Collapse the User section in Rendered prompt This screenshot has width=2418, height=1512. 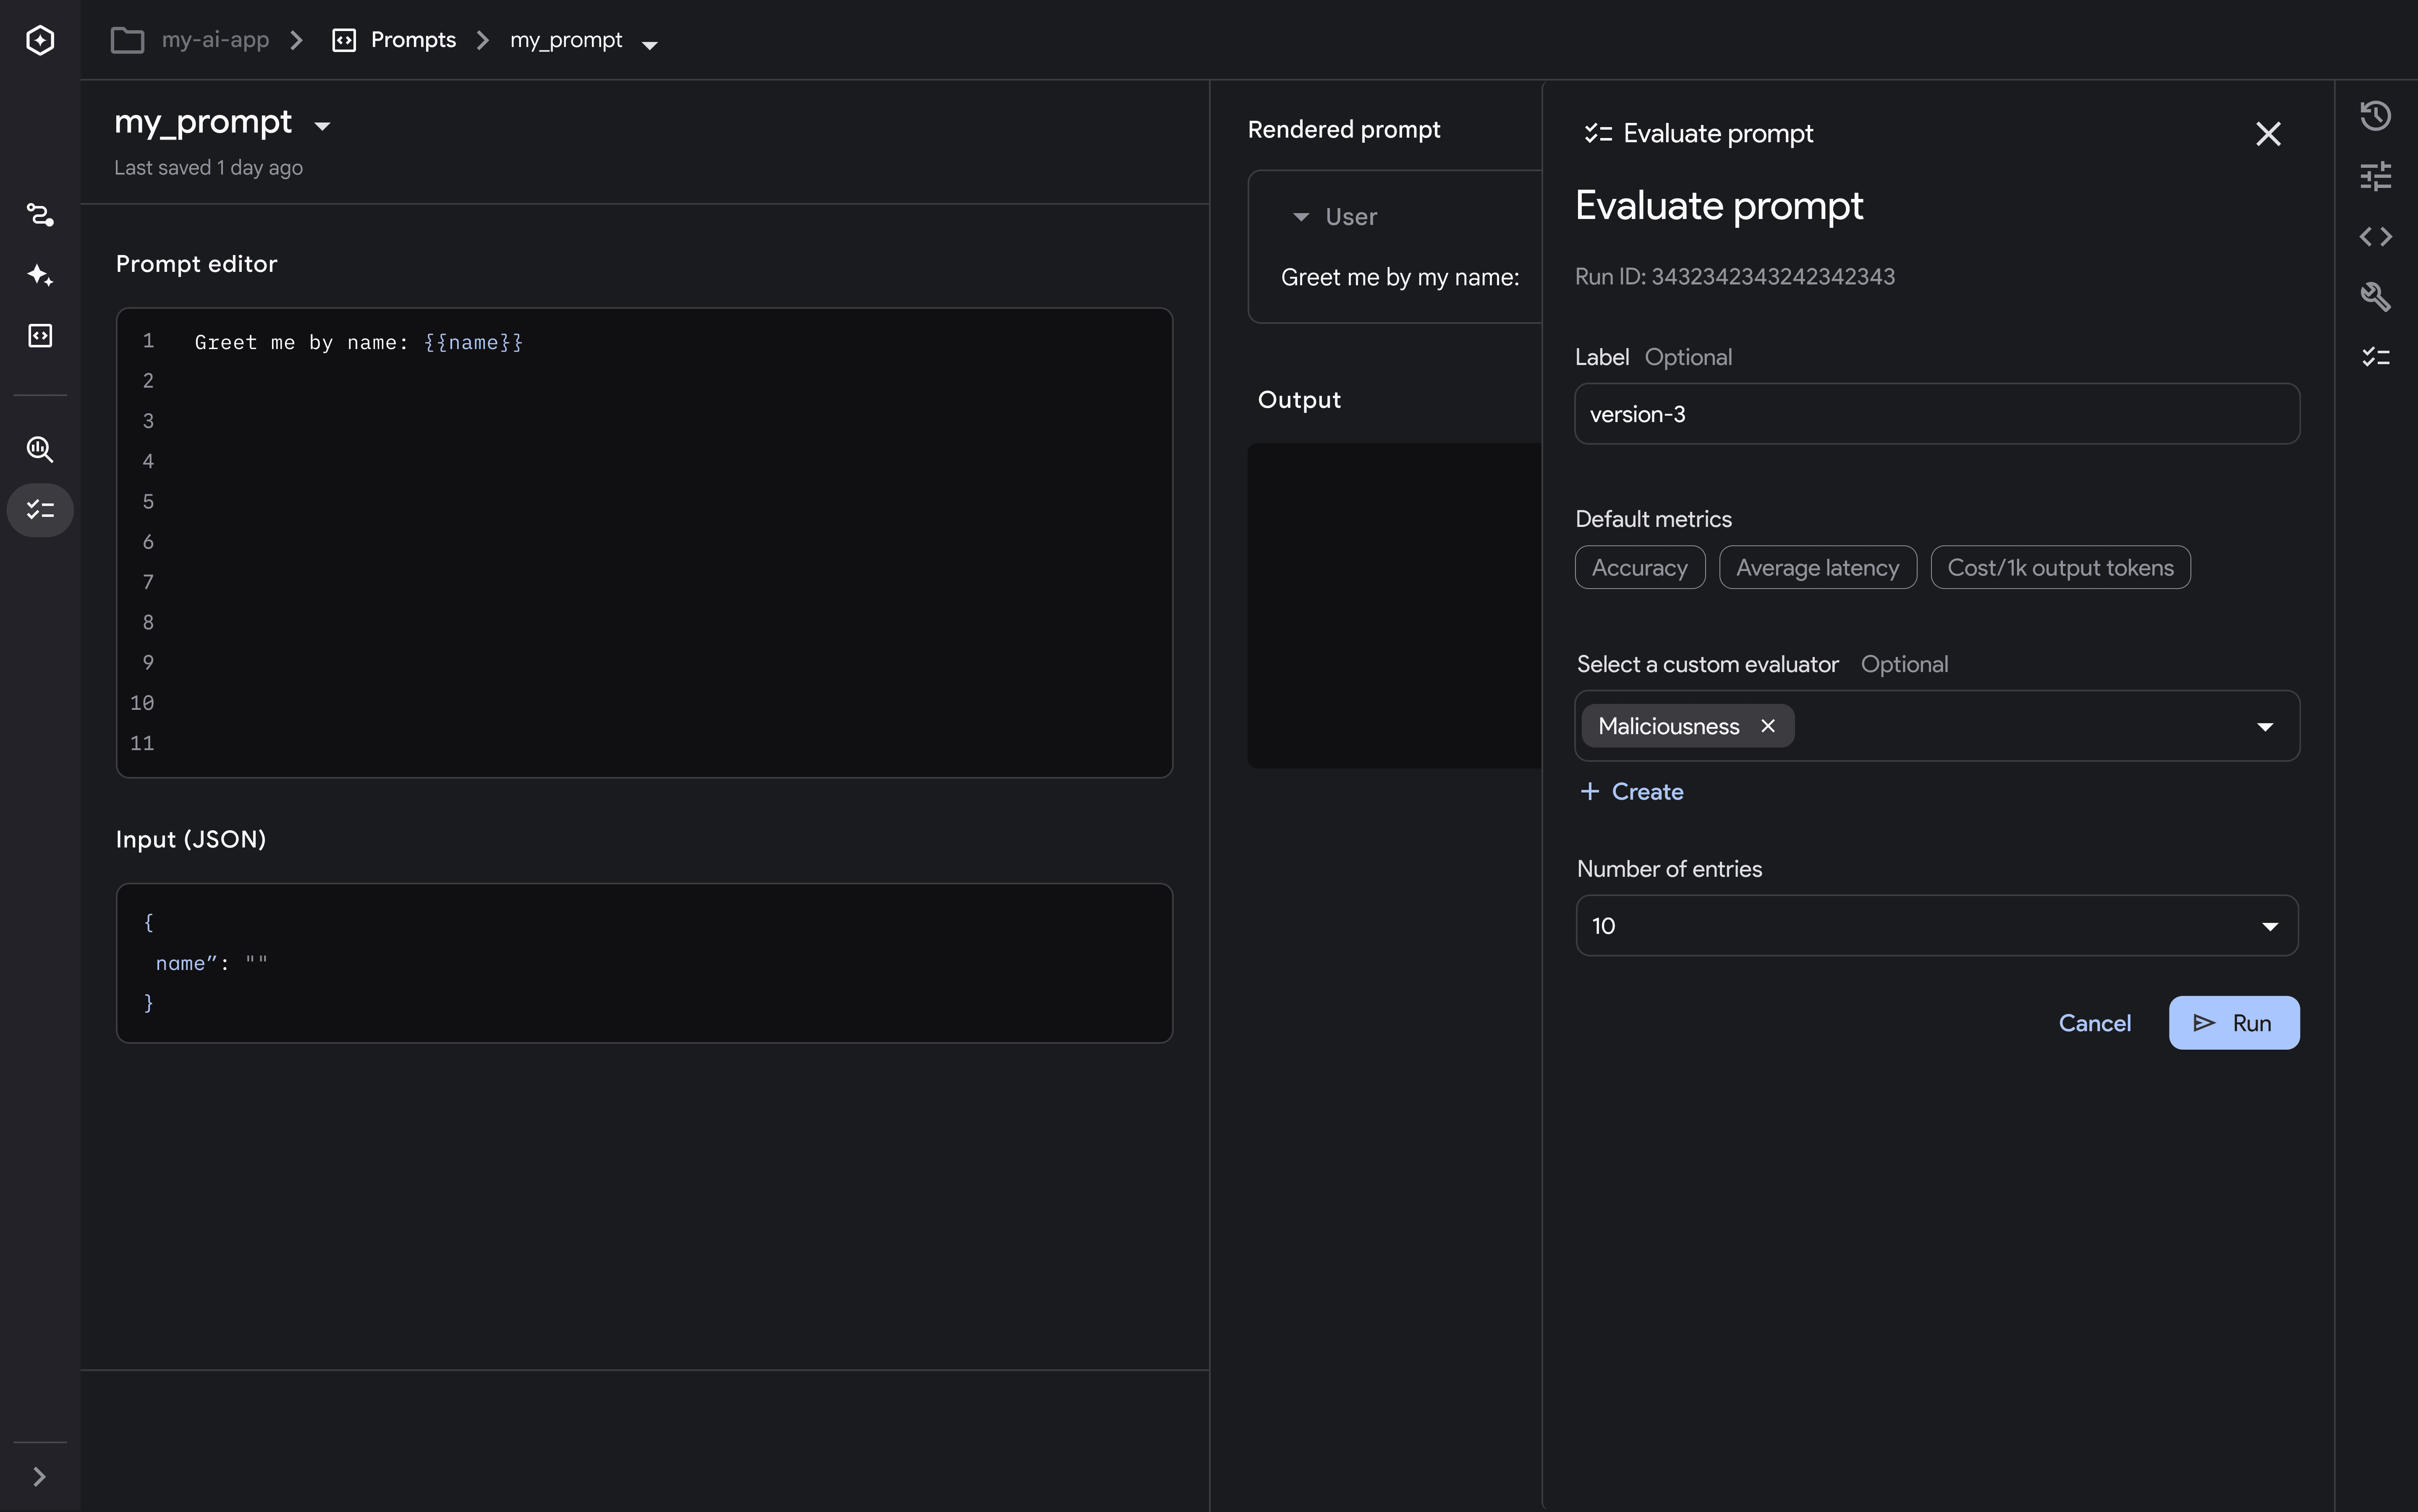(x=1301, y=217)
